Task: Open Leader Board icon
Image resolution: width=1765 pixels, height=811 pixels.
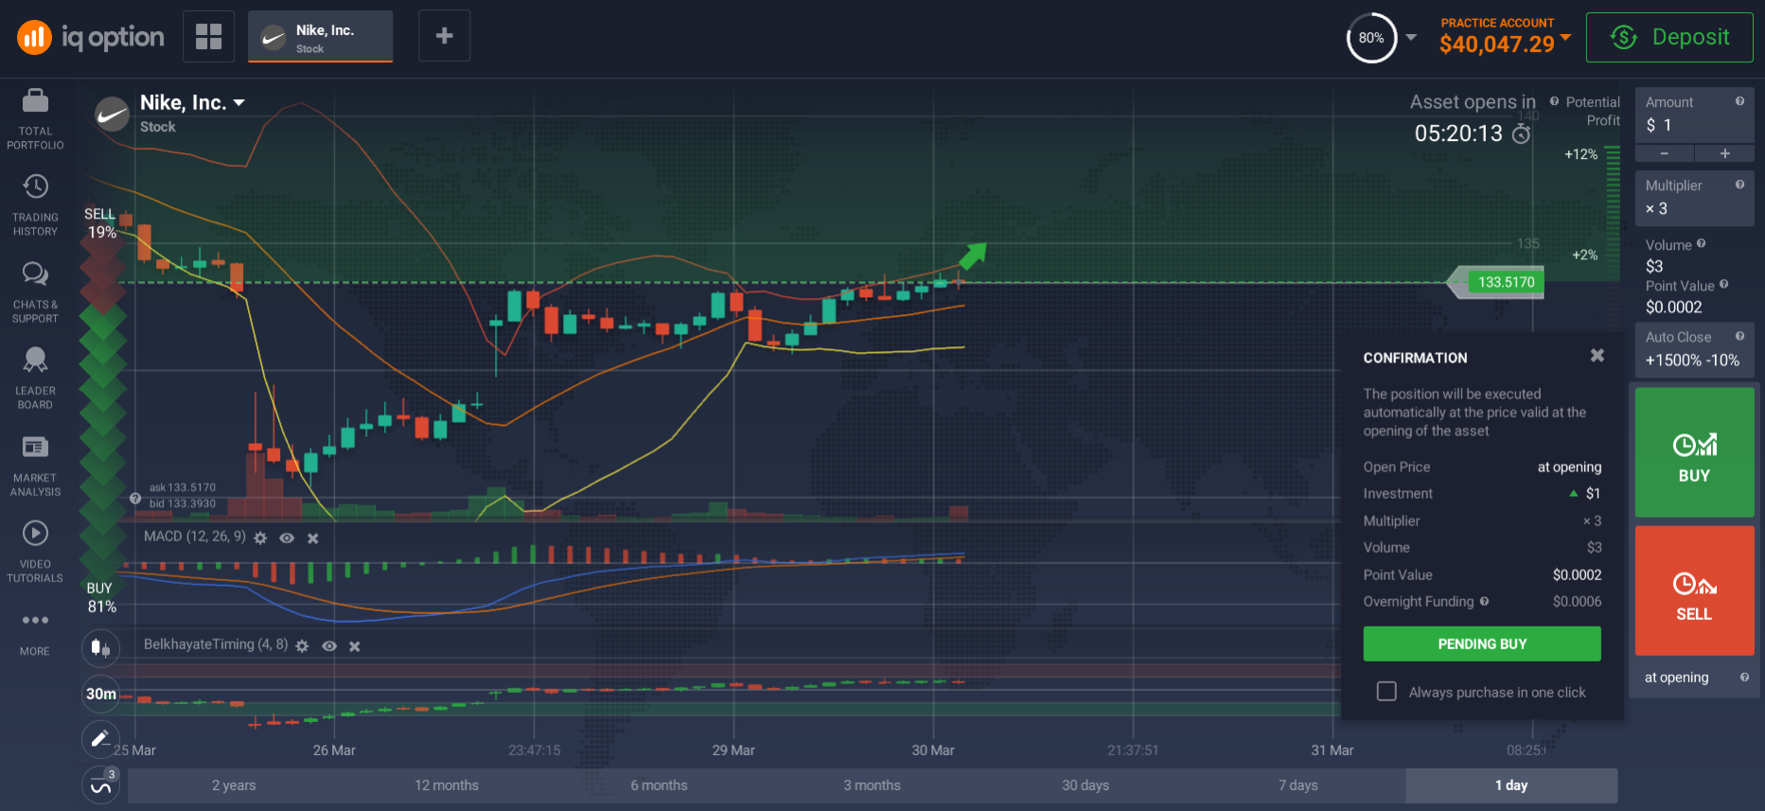Action: point(35,360)
